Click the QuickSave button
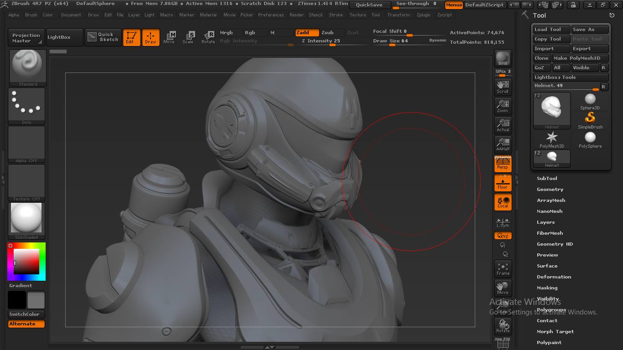Screen dimensions: 623x350 tap(370, 5)
